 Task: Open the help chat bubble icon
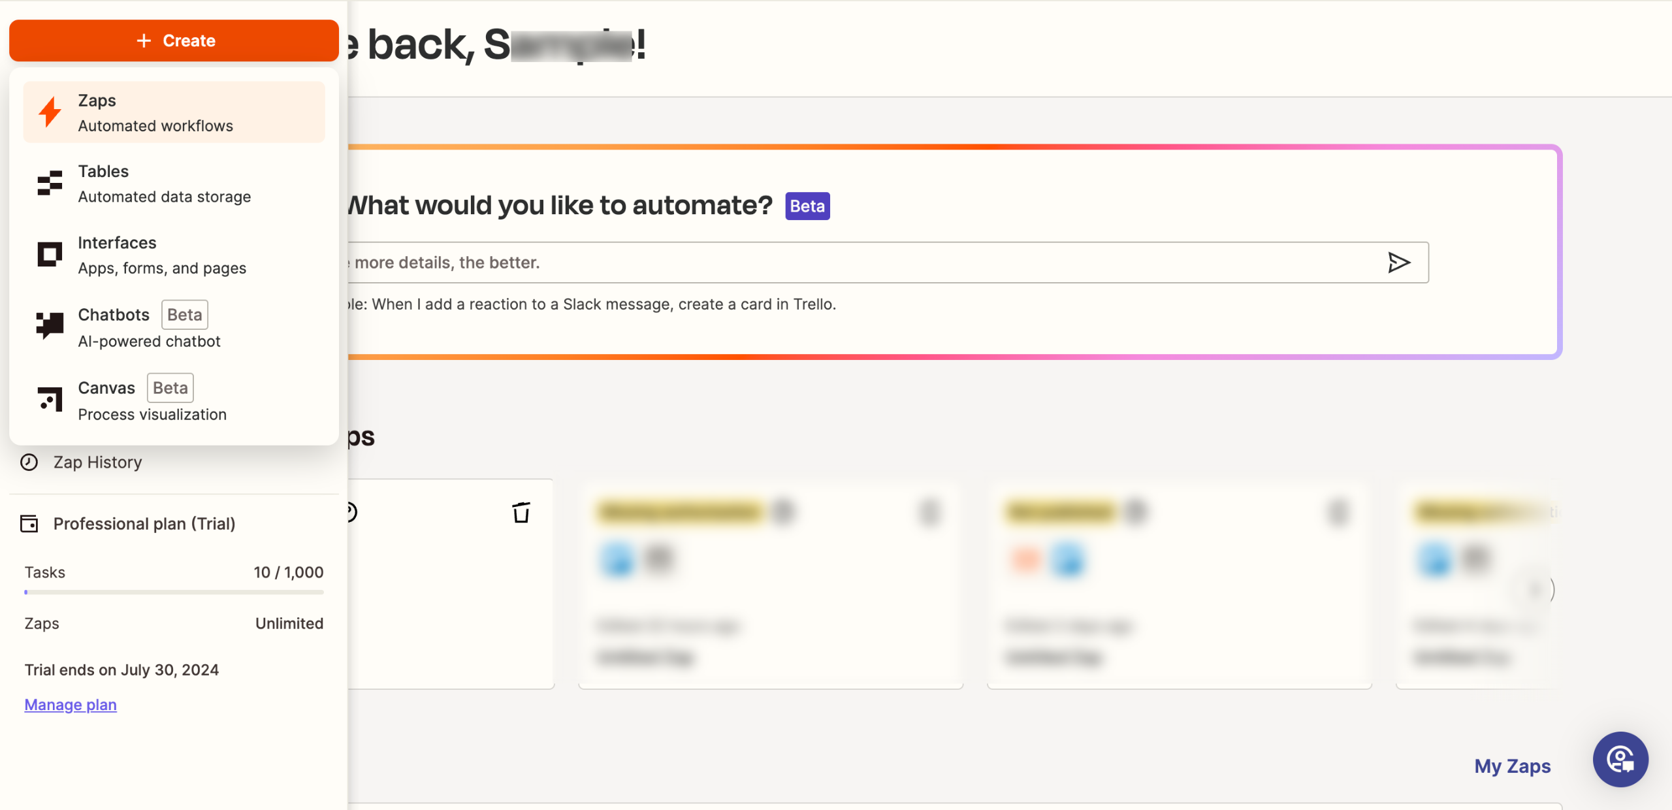(x=1620, y=760)
